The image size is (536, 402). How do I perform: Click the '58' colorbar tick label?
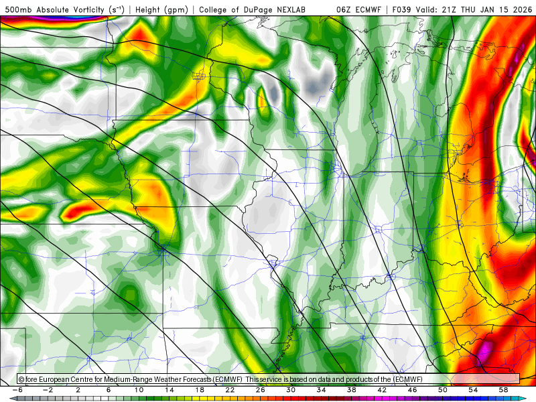click(x=503, y=390)
